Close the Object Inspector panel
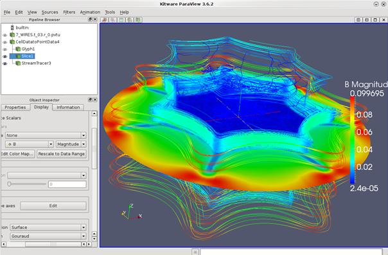The width and height of the screenshot is (388, 255). click(x=95, y=100)
